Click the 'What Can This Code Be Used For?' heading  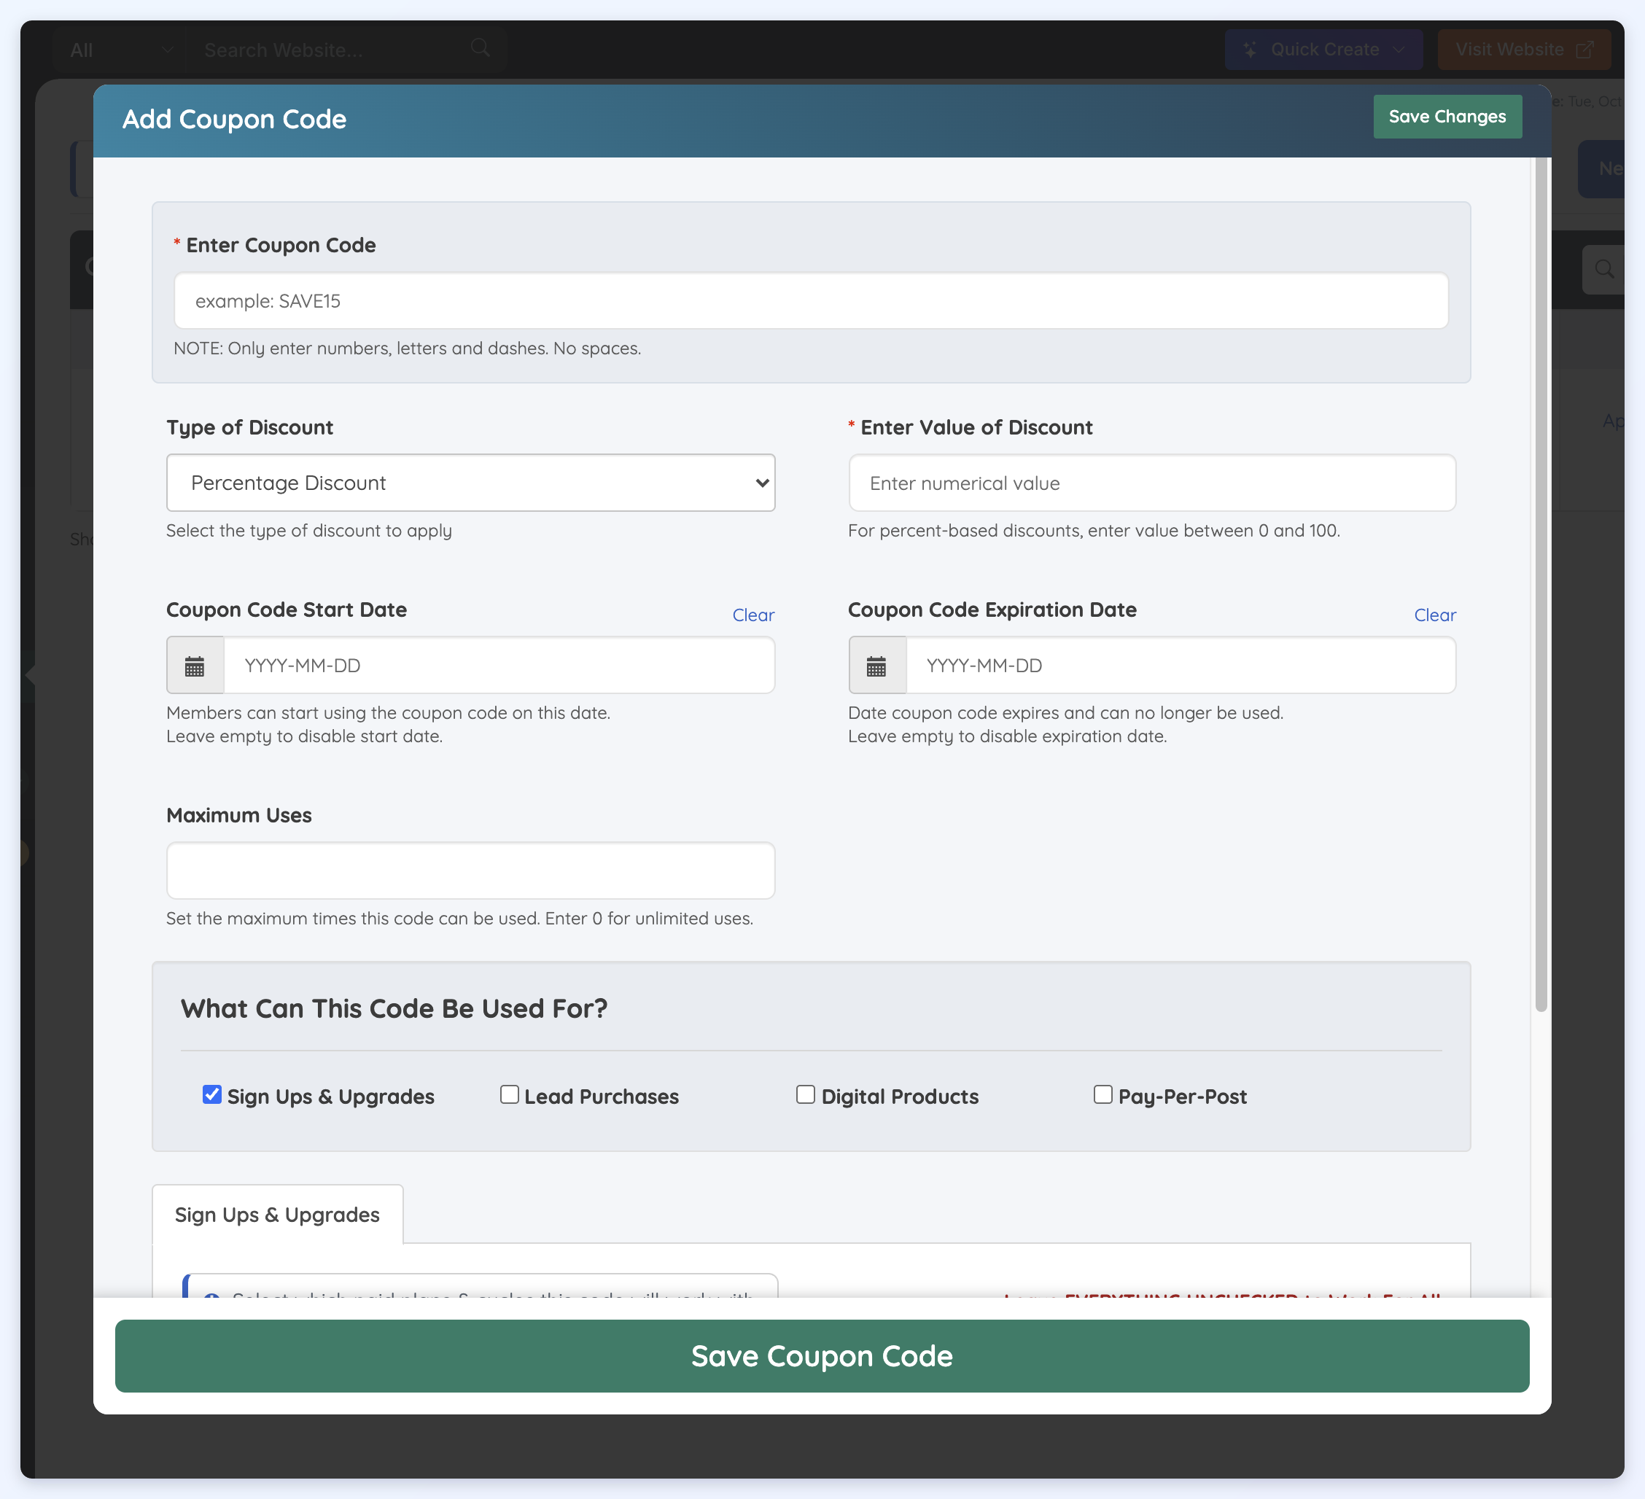pos(394,1008)
